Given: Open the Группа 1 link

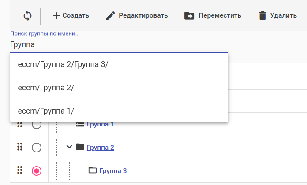Looking at the screenshot, I should point(101,125).
